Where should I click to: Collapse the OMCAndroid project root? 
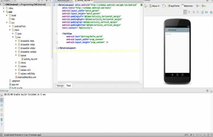pyautogui.click(x=1, y=5)
